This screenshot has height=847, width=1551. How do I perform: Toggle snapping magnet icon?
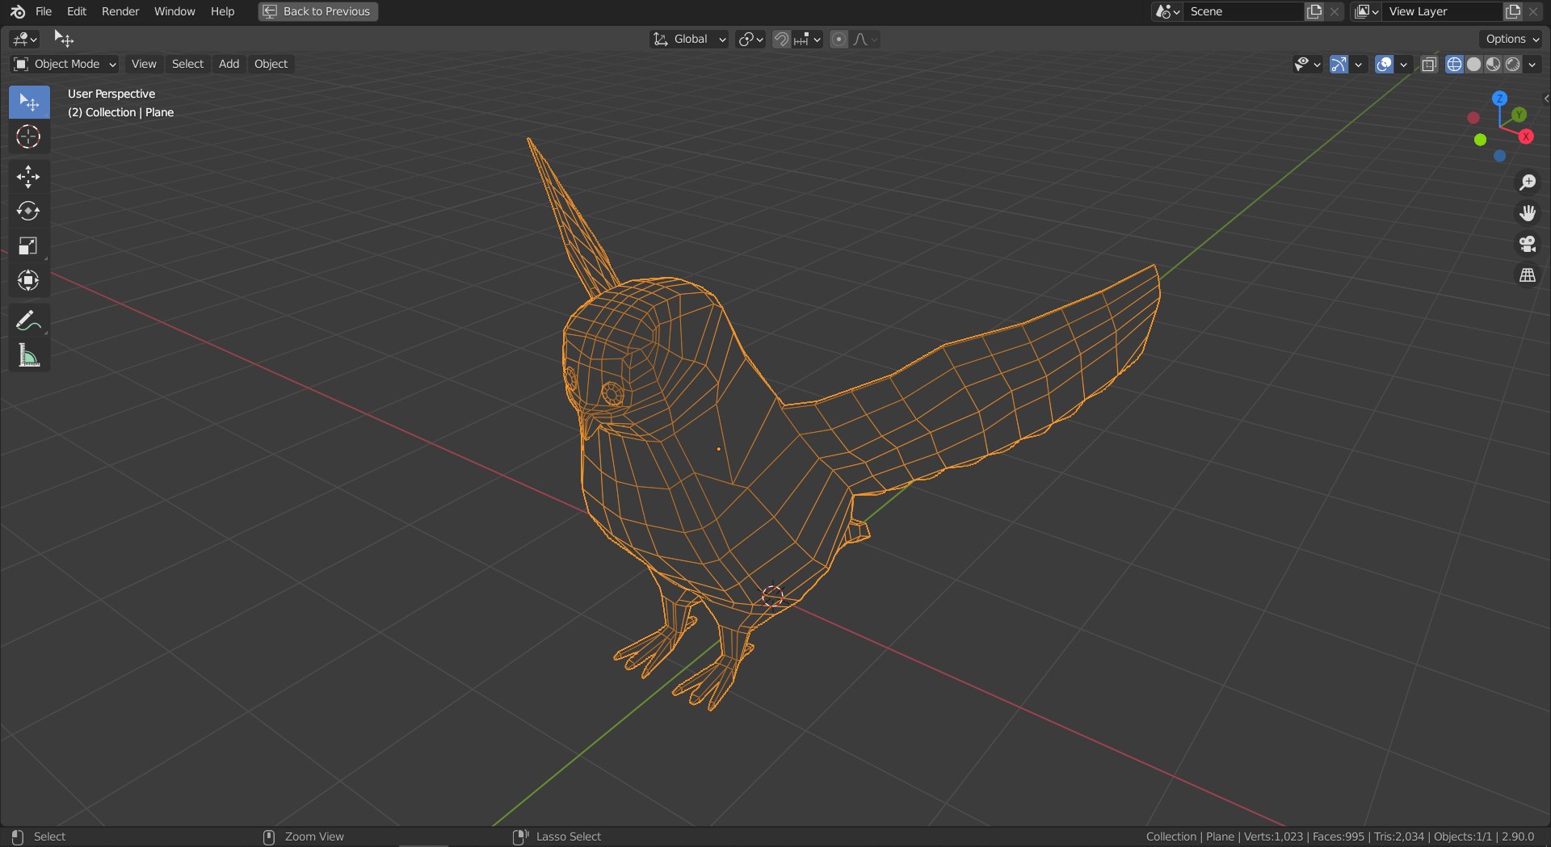(781, 39)
